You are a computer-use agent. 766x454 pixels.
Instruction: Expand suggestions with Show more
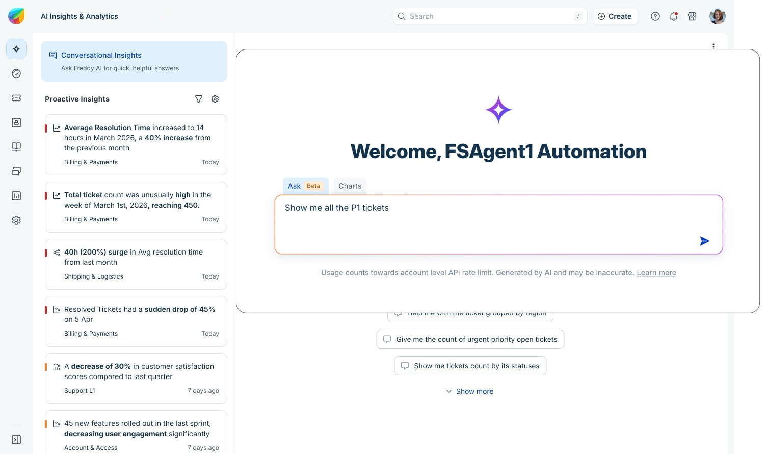470,391
